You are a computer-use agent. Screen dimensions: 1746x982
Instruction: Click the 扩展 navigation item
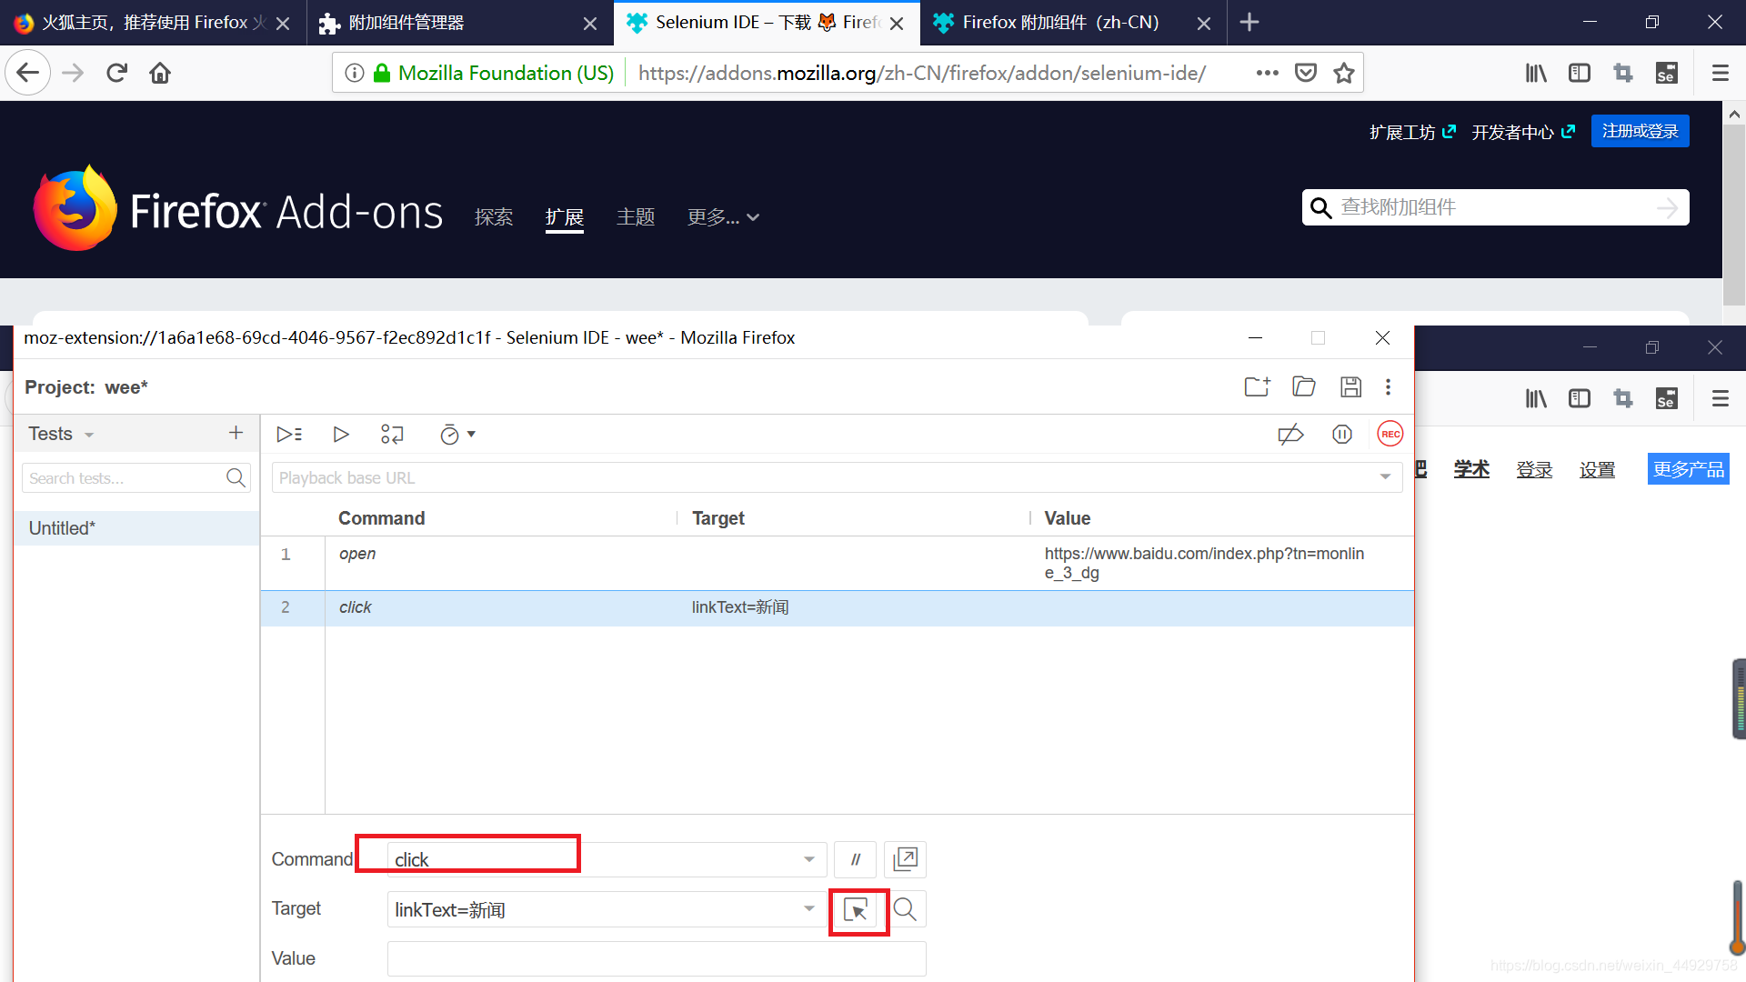coord(565,217)
